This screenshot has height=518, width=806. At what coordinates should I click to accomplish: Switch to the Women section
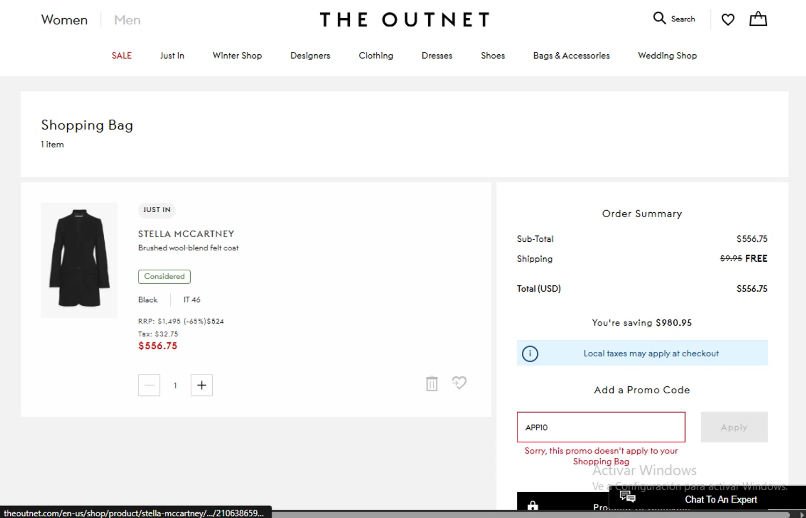[x=64, y=20]
